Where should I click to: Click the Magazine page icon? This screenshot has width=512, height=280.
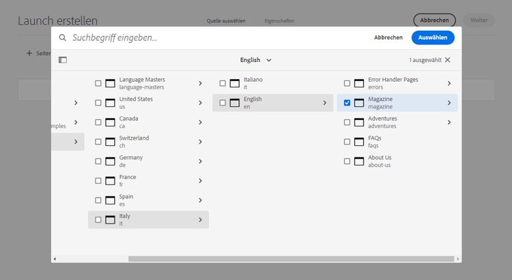[x=359, y=103]
